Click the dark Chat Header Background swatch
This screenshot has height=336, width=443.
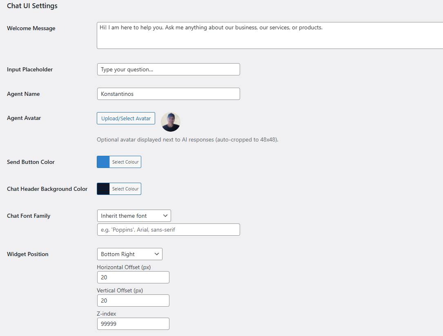(x=103, y=189)
